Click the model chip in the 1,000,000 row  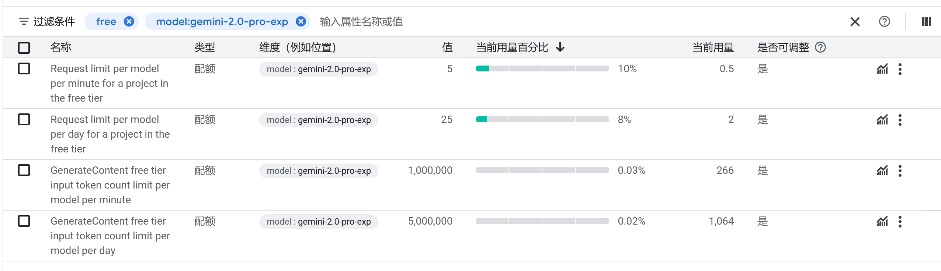319,171
